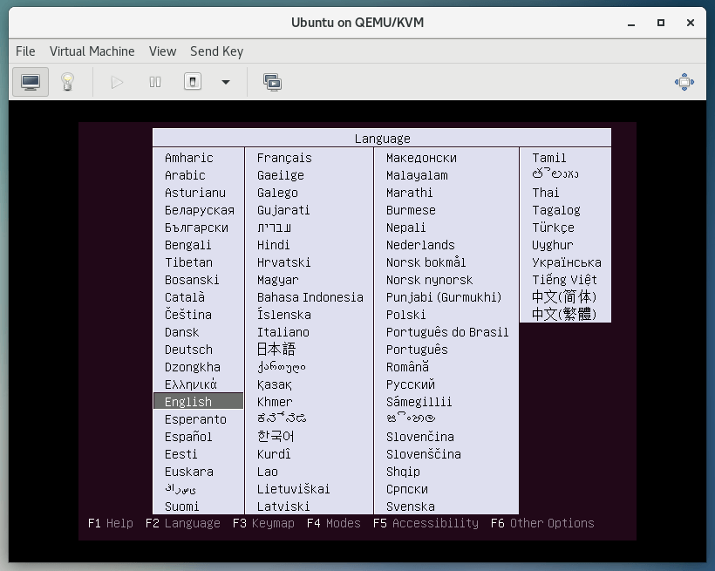Switch to the graphical console view
This screenshot has height=571, width=715.
pos(30,81)
